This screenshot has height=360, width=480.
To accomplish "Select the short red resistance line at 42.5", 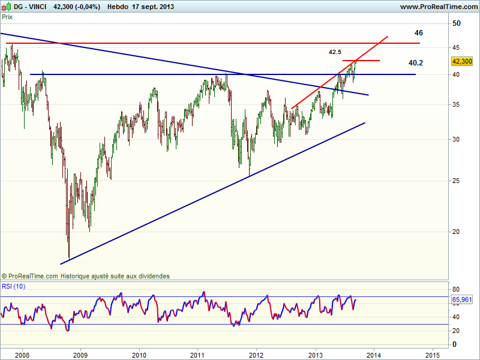I will [366, 61].
